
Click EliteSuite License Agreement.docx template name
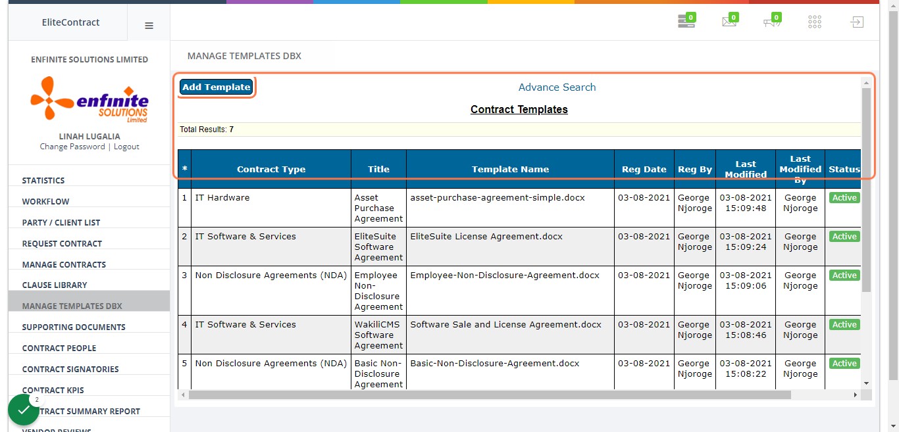[486, 236]
